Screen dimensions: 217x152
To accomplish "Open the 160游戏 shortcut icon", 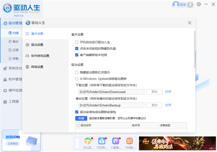I will point(129,141).
